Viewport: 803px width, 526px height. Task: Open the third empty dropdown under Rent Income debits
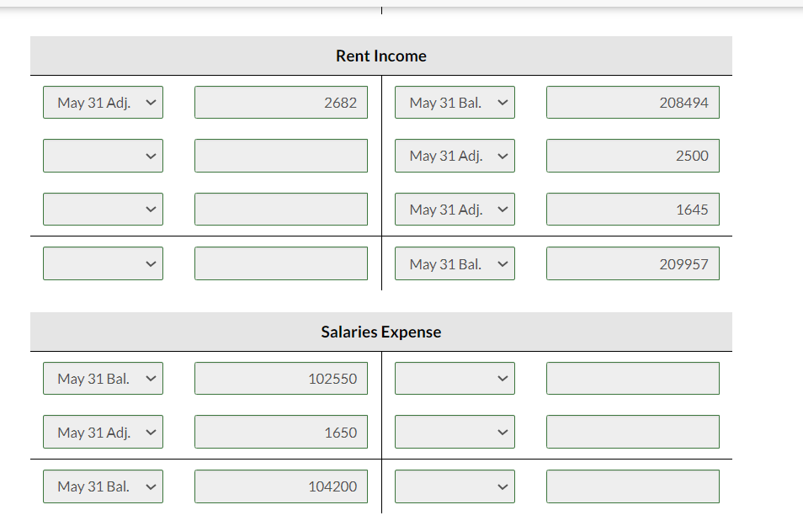click(103, 209)
